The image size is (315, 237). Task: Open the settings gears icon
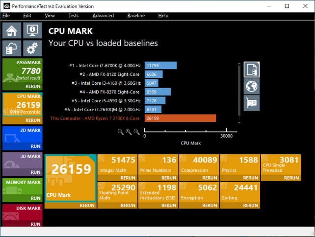[x=32, y=48]
